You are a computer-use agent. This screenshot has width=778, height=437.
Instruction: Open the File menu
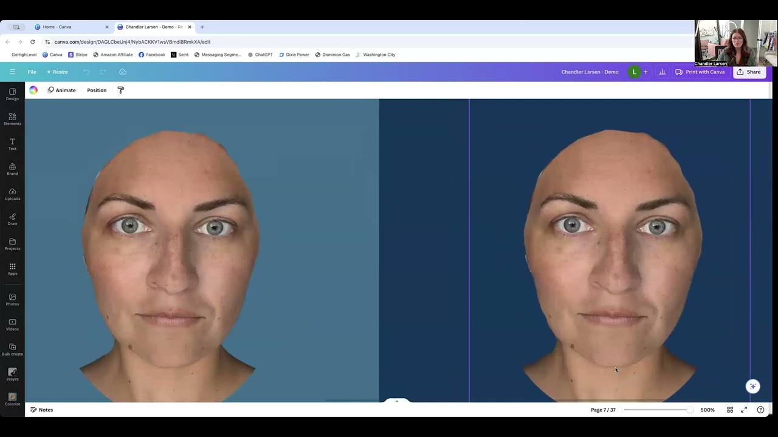(x=32, y=72)
